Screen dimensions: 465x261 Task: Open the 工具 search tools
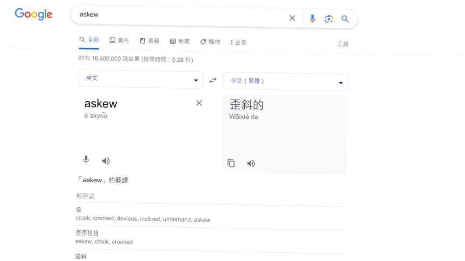point(343,44)
